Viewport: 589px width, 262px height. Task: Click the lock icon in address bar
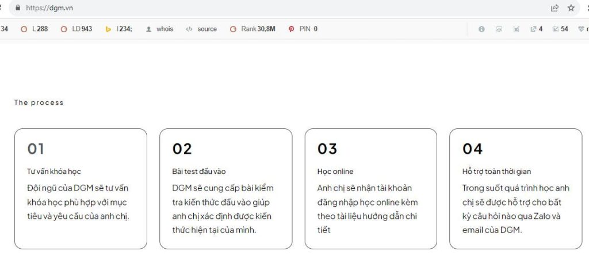[17, 7]
